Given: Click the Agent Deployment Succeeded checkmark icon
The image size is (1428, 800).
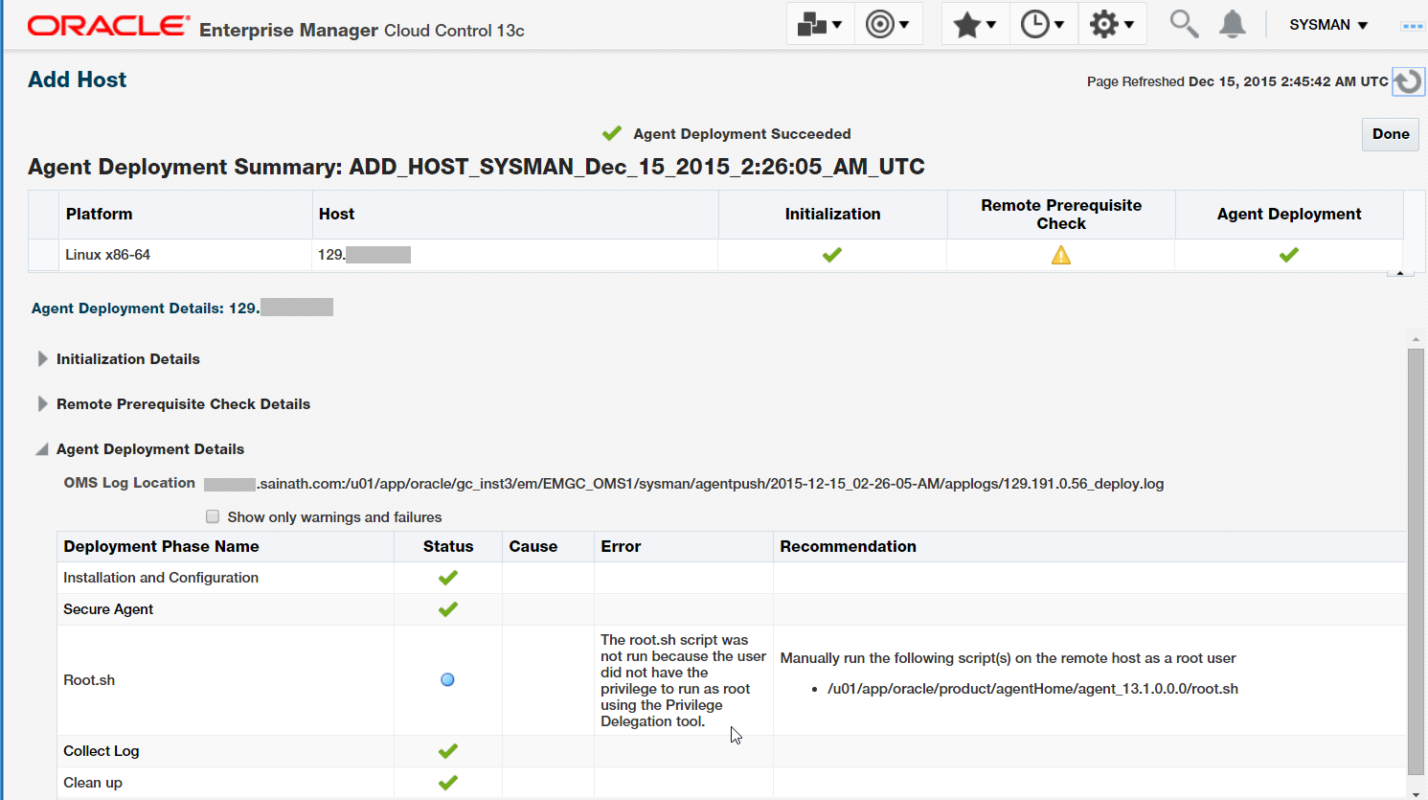Looking at the screenshot, I should (612, 133).
